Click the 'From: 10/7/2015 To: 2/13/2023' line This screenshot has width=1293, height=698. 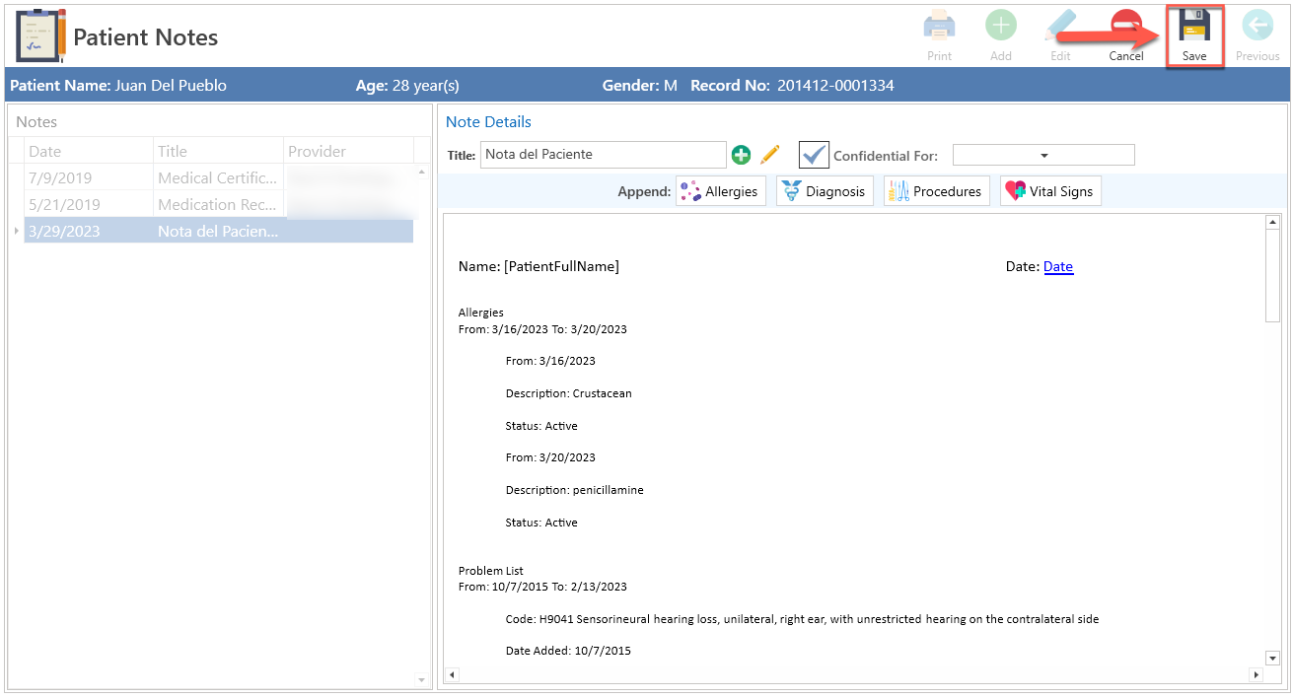coord(542,587)
